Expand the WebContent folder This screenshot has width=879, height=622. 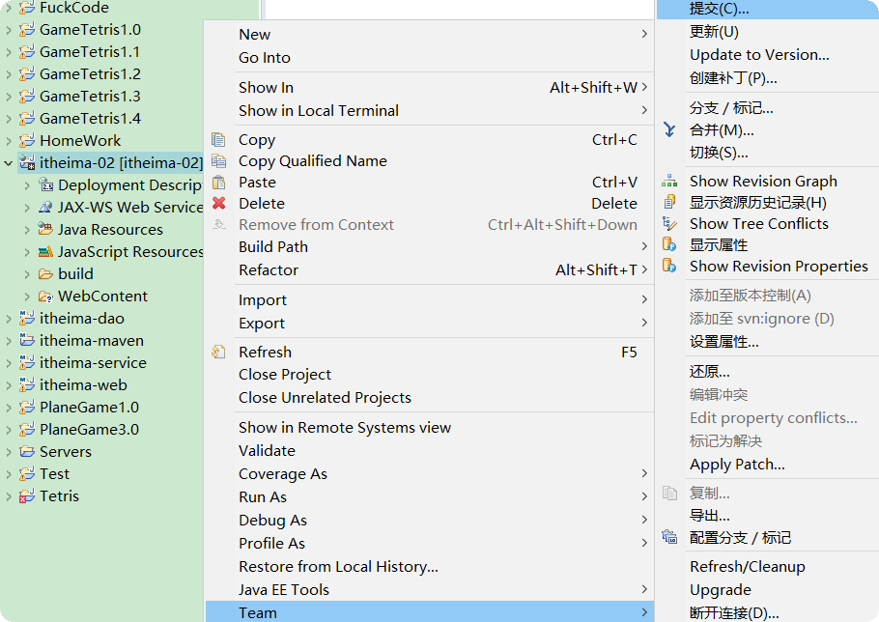point(27,297)
